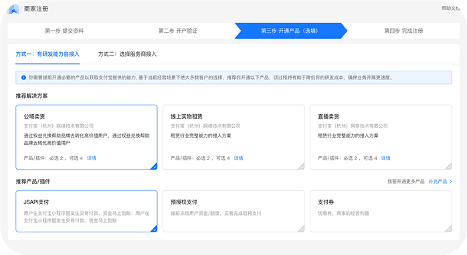467x255 pixels.
Task: Select the 公域卖货 solution card title
Action: pos(34,117)
